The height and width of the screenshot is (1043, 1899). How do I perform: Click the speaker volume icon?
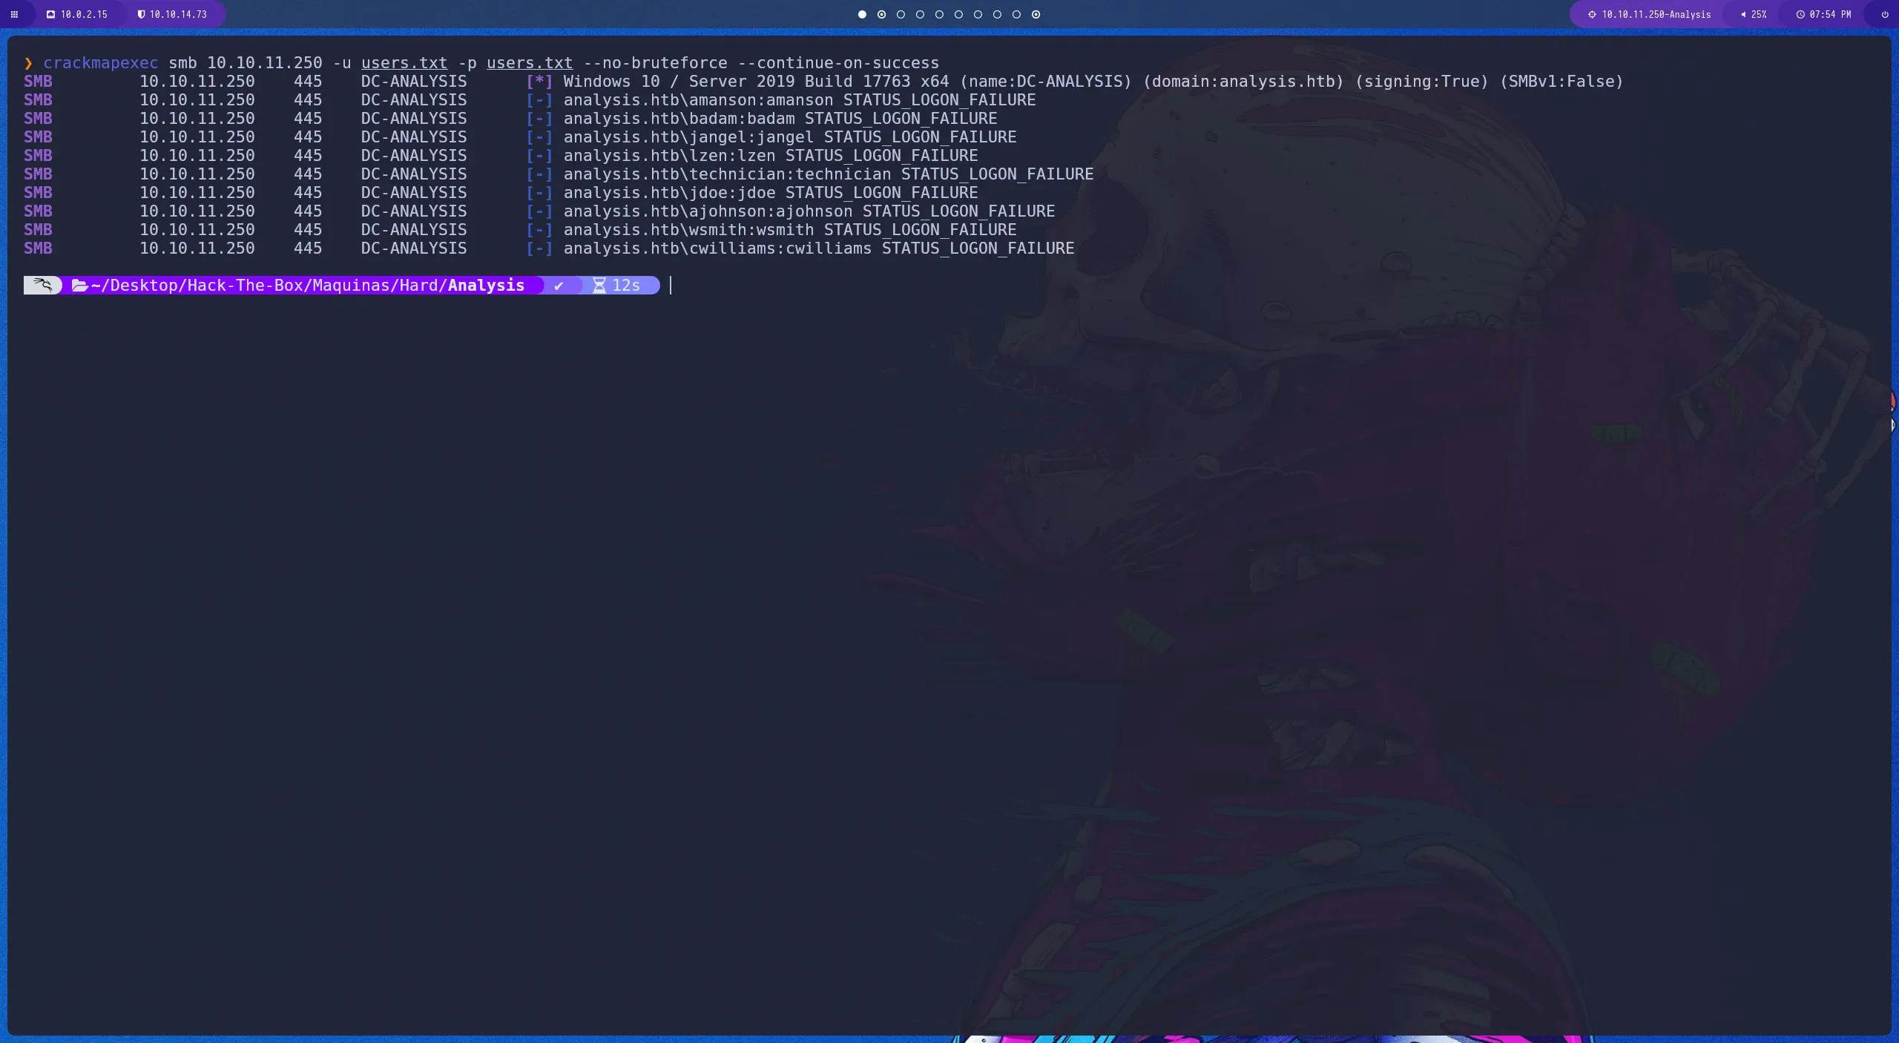tap(1743, 14)
